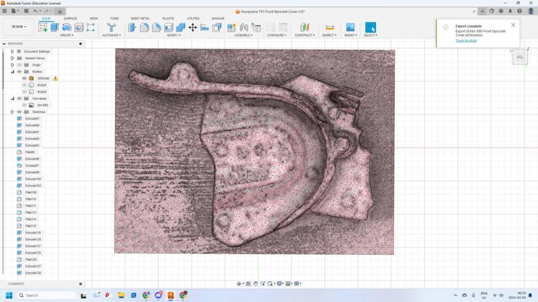Switch to the SURFACE tab
Image resolution: width=538 pixels, height=302 pixels.
pos(71,19)
